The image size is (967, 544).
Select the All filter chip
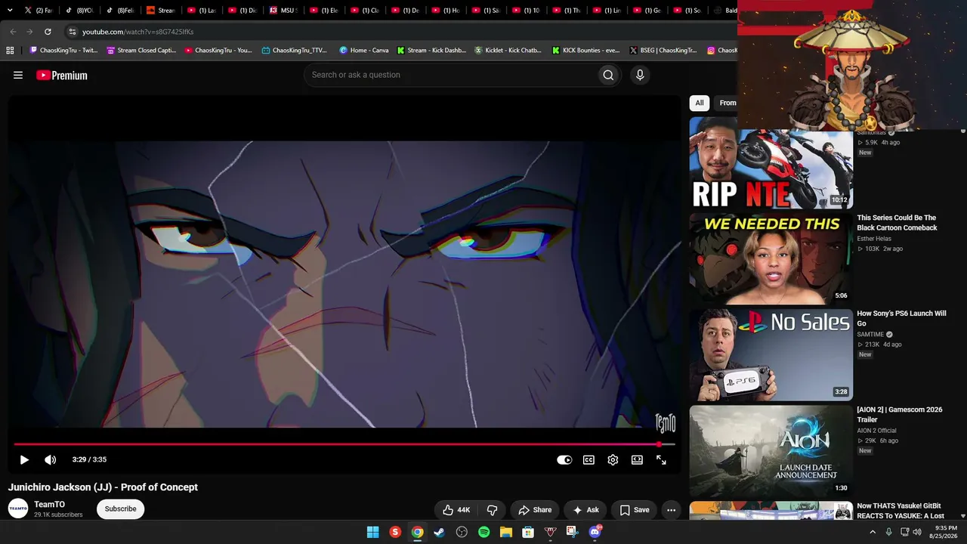pyautogui.click(x=700, y=103)
